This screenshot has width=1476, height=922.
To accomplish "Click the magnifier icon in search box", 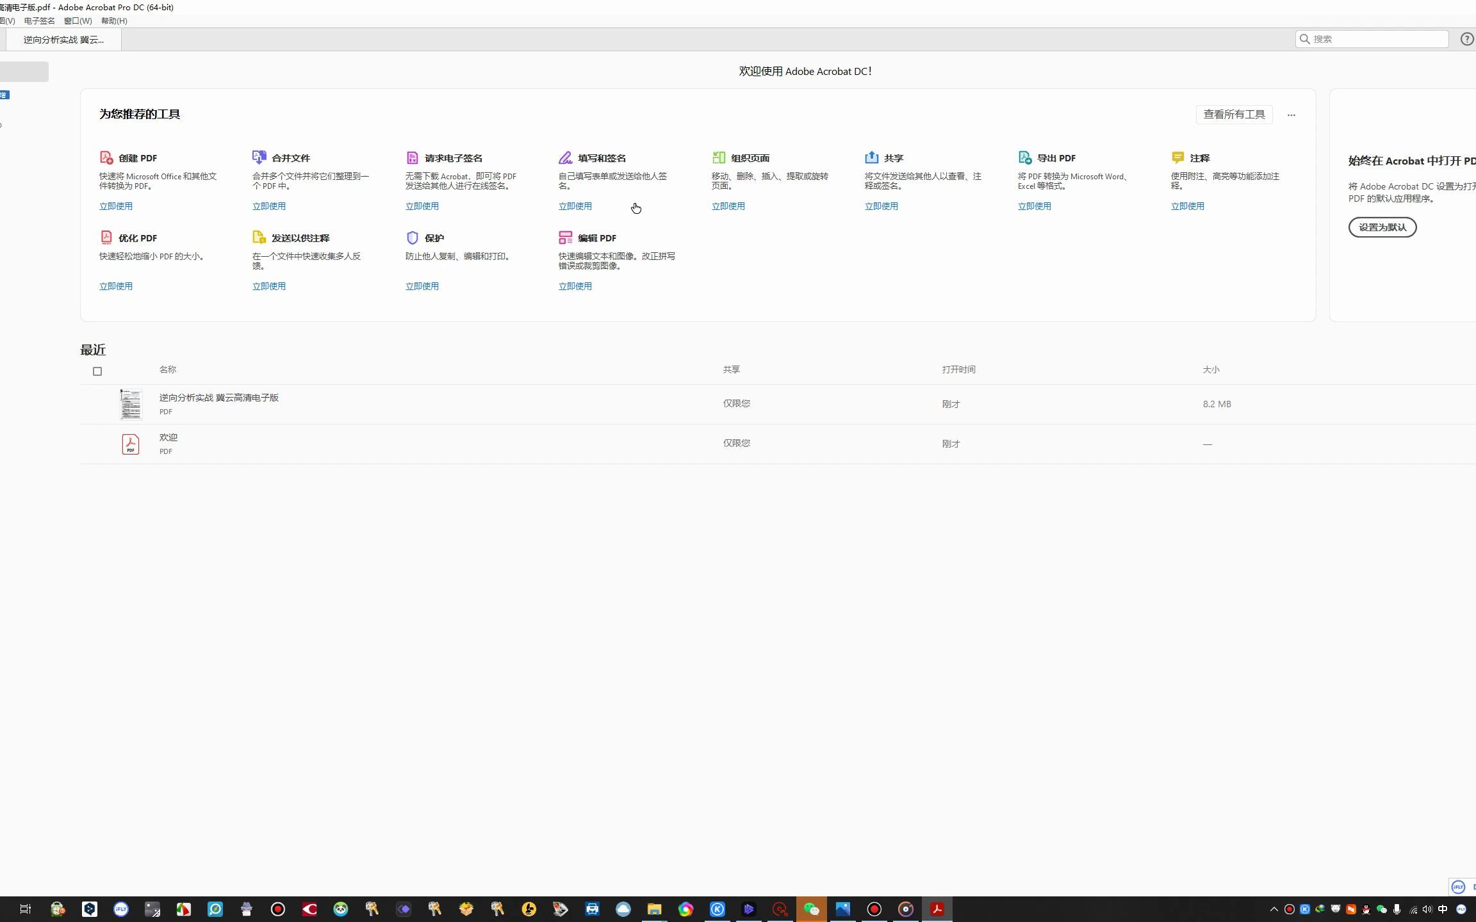I will coord(1304,39).
